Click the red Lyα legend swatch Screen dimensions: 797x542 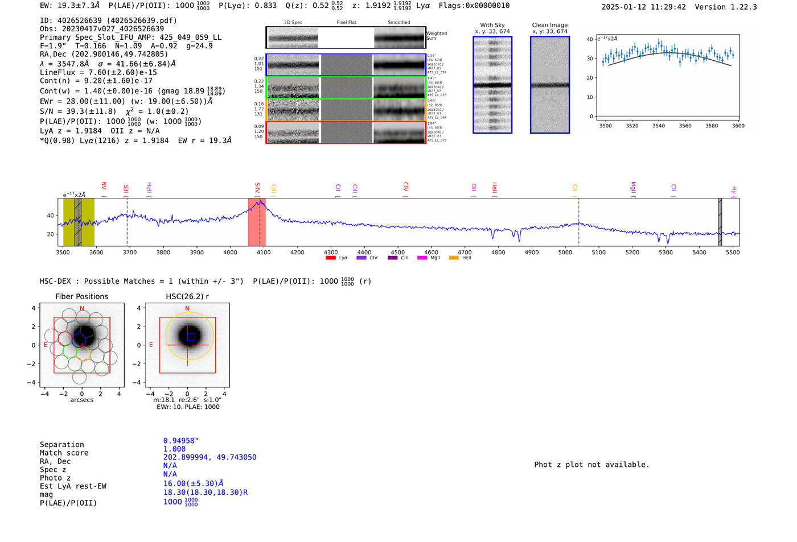(330, 258)
